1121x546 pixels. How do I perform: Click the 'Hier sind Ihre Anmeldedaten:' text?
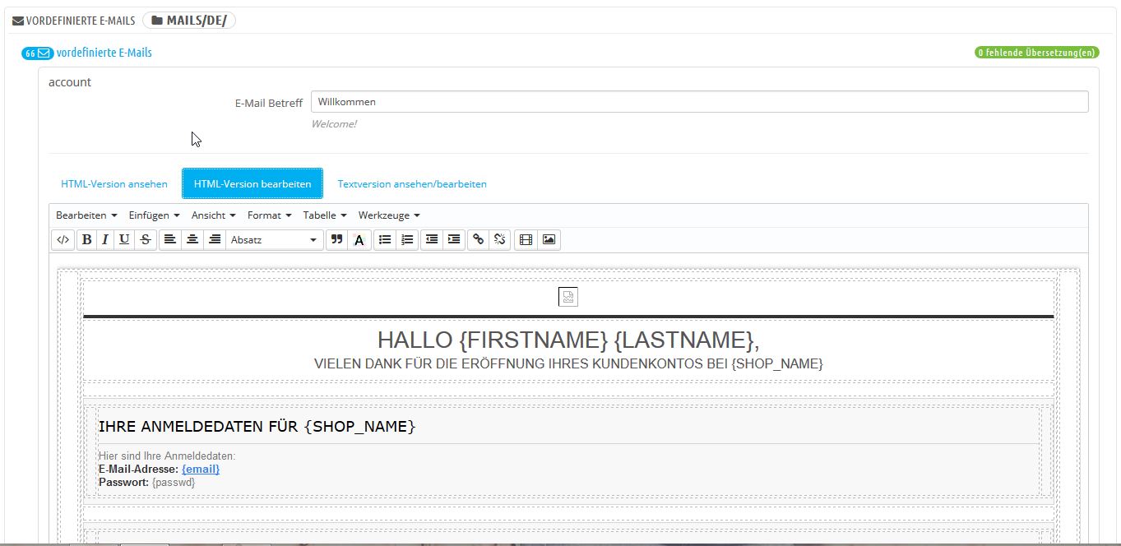point(167,456)
